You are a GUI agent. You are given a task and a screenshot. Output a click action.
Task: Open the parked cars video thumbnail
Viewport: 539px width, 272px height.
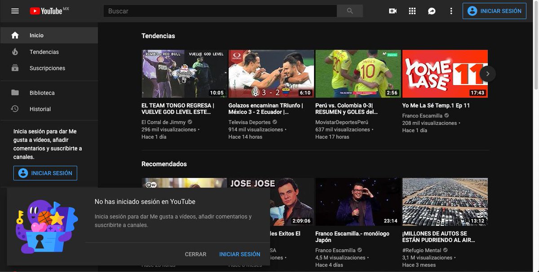[445, 202]
